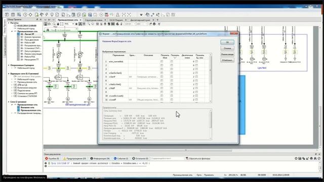
Task: Click the flask icon in the main toolbar
Action: coord(117,15)
